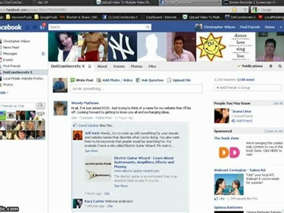The width and height of the screenshot is (284, 213).
Task: Click See All in People You May Know
Action: (278, 103)
